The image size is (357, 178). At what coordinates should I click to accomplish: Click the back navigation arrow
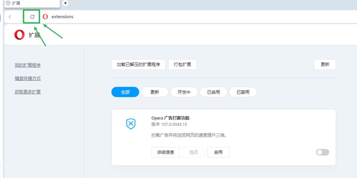click(x=10, y=17)
